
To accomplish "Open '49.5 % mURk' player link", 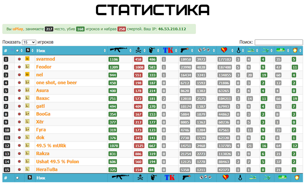I will coord(51,145).
